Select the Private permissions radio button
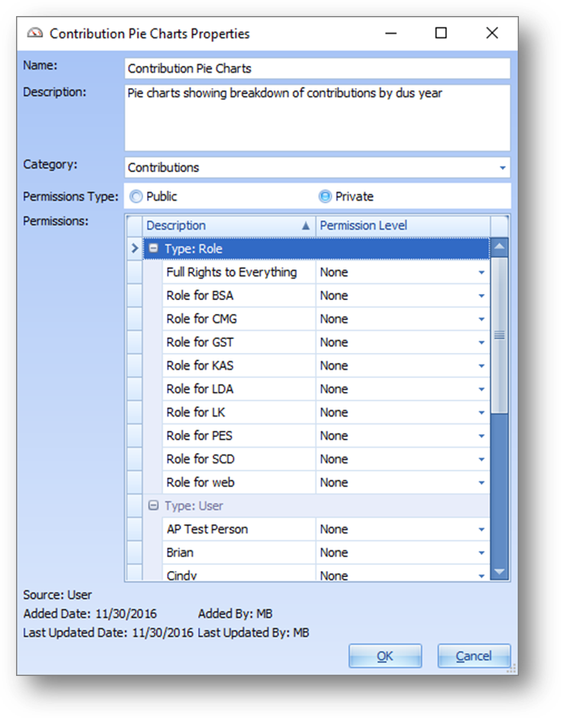Screen dimensions: 561x718 point(325,197)
